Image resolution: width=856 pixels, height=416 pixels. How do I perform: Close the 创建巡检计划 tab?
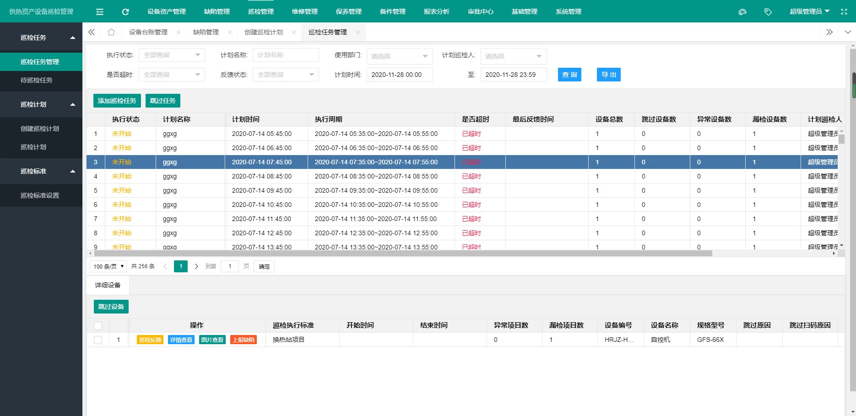294,32
